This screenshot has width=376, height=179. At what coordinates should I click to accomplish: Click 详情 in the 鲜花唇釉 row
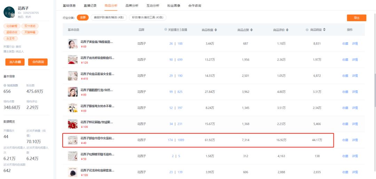point(355,124)
